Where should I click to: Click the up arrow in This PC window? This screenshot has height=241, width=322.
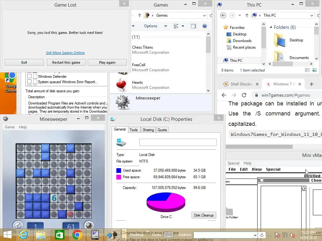coord(247,15)
